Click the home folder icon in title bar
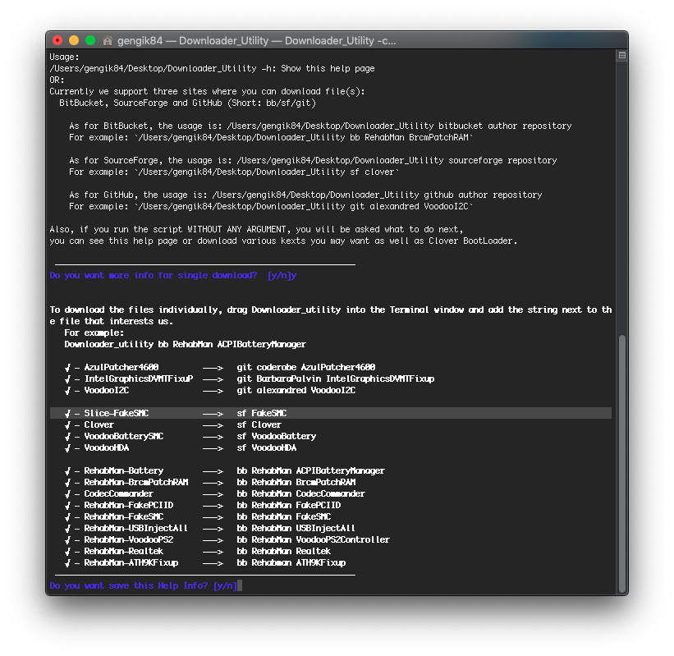 pyautogui.click(x=108, y=40)
